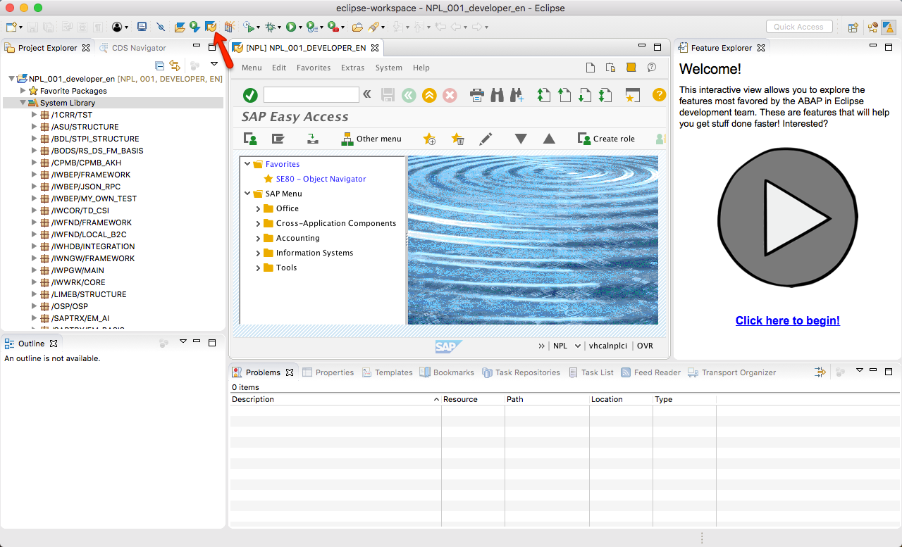The height and width of the screenshot is (547, 902).
Task: Open the SAP status bar system dropdown
Action: (x=578, y=346)
